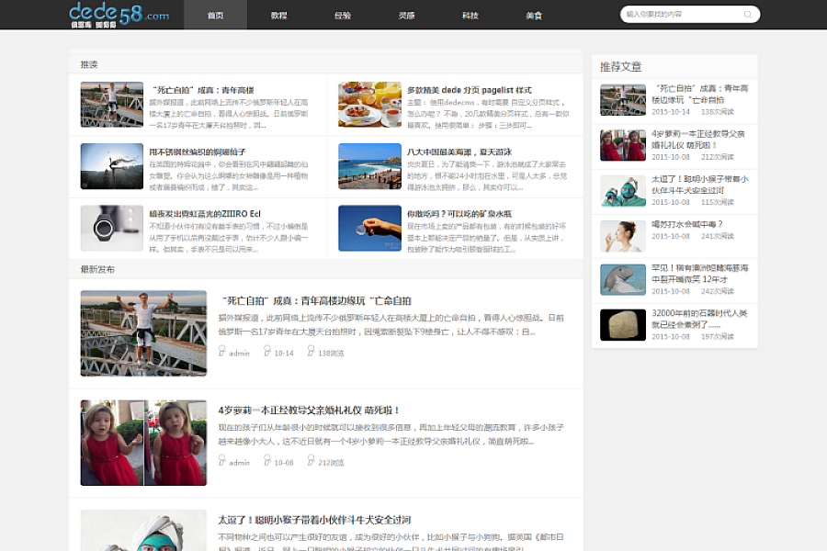The image size is (827, 551).
Task: Select the 灵感 navigation item
Action: tap(407, 15)
